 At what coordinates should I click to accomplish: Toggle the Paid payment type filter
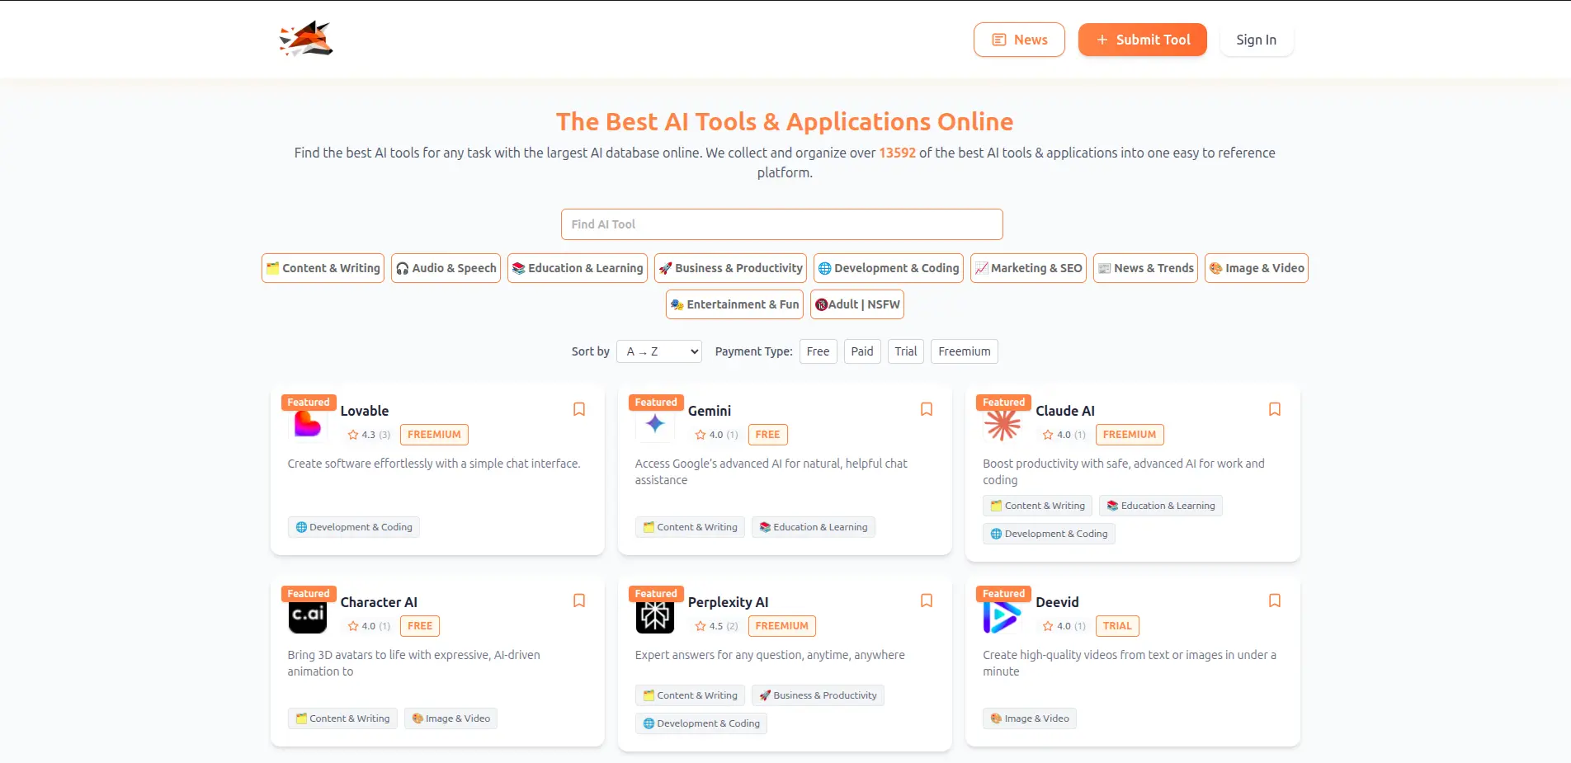click(x=862, y=351)
